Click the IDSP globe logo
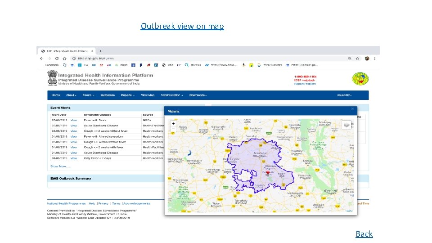The width and height of the screenshot is (432, 243). tap(360, 78)
